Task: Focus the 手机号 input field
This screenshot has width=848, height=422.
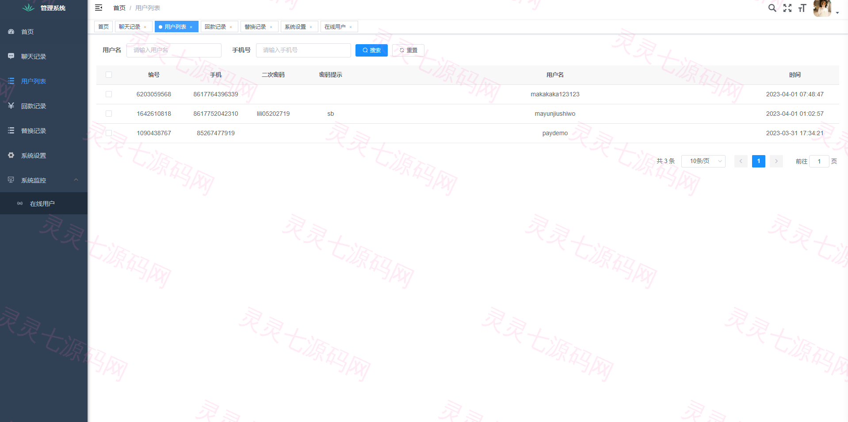Action: [303, 50]
